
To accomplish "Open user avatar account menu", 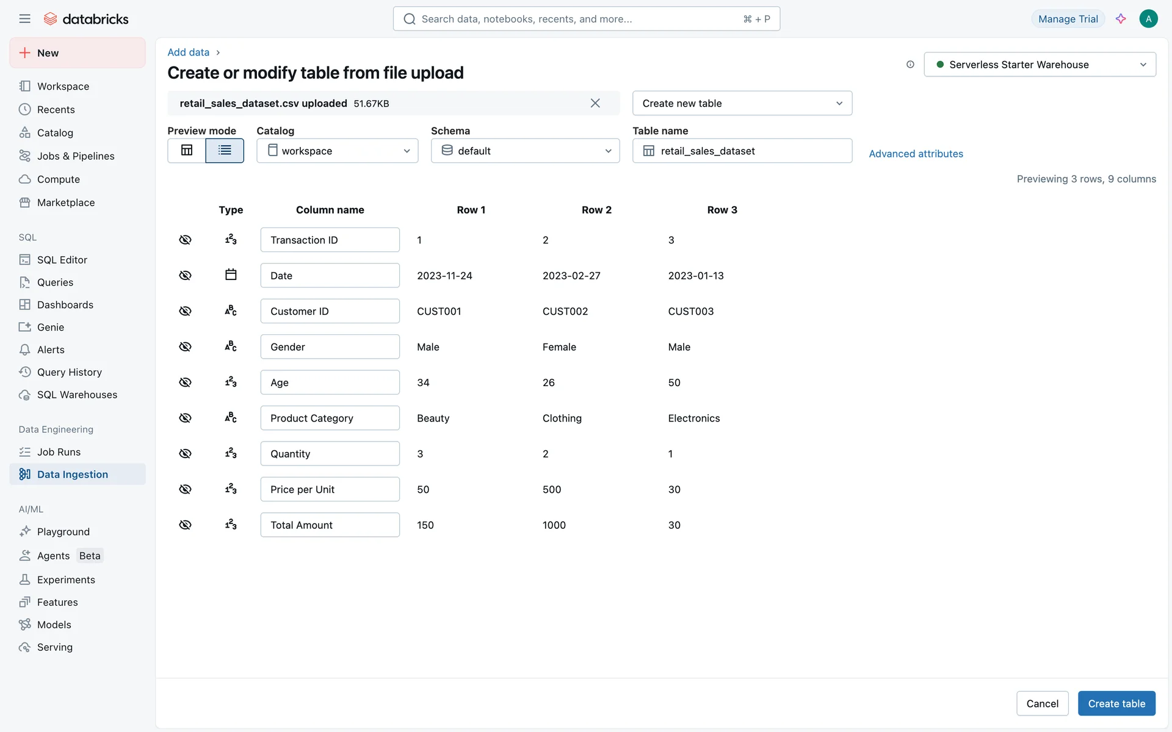I will (x=1148, y=19).
